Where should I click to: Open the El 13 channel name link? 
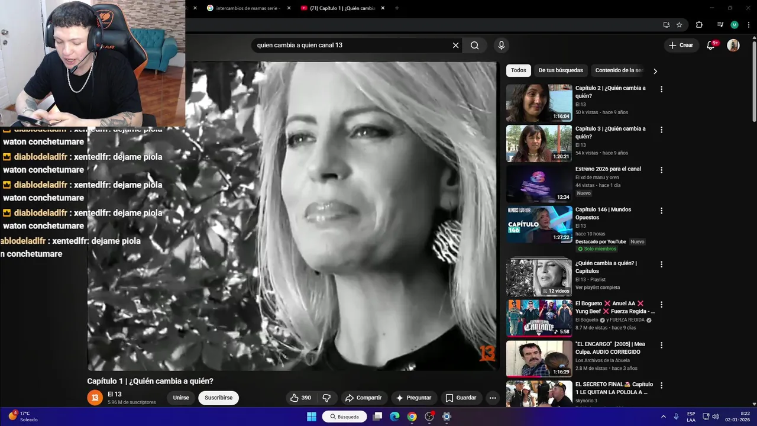115,394
